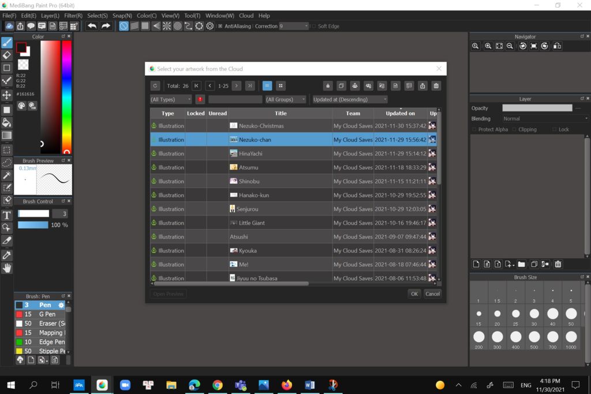Open the Updated at (Descending) sort dropdown
This screenshot has width=591, height=394.
coord(350,99)
